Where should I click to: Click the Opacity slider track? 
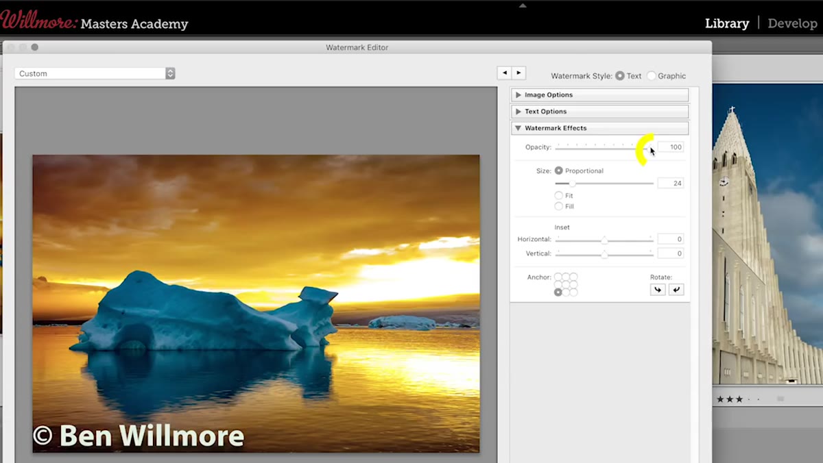(604, 147)
